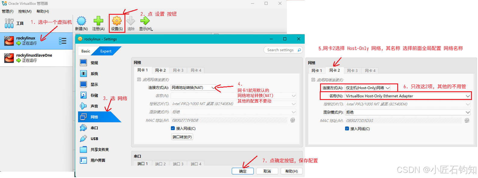This screenshot has width=478, height=178.
Task: Select Adapter 3 (网卡 3) tab in settings
Action: tap(178, 70)
